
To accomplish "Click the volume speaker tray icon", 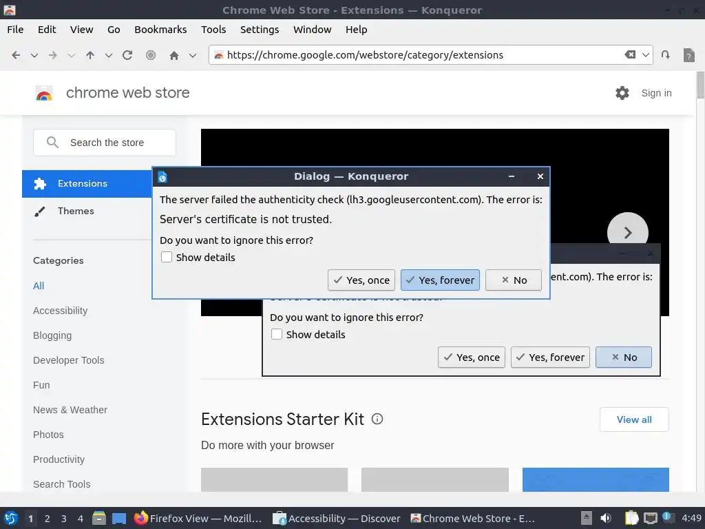I will 606,518.
